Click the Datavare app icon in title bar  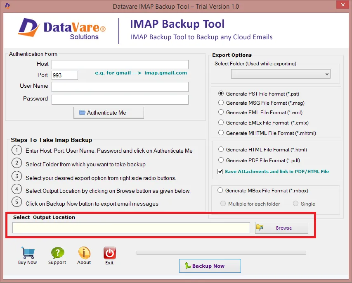coord(7,6)
